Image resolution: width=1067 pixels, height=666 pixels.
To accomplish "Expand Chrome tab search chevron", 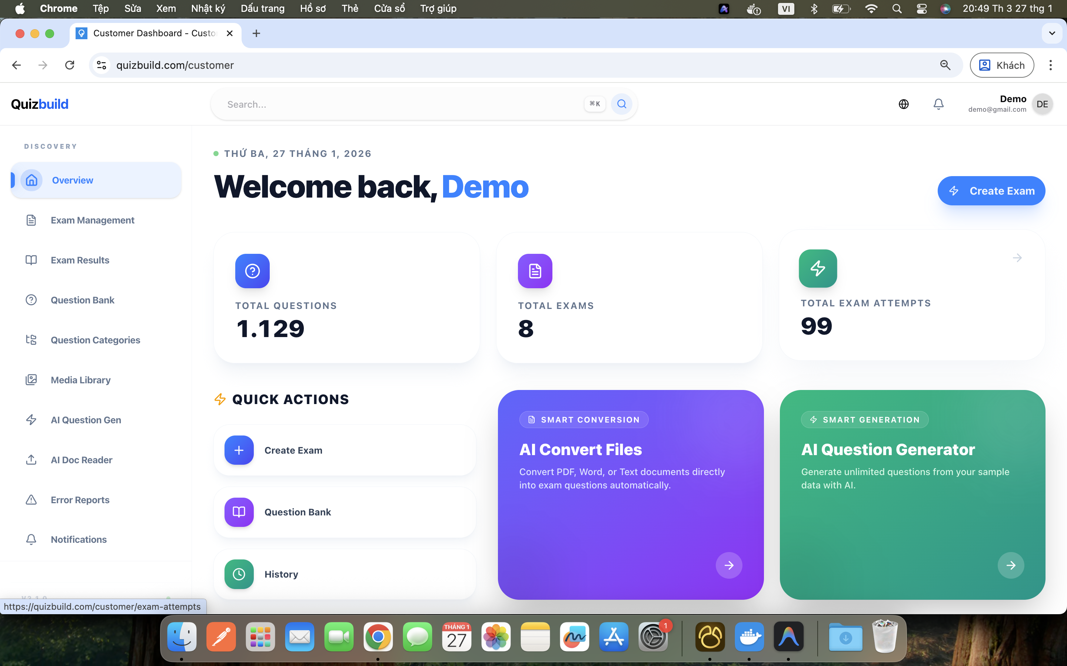I will 1051,33.
